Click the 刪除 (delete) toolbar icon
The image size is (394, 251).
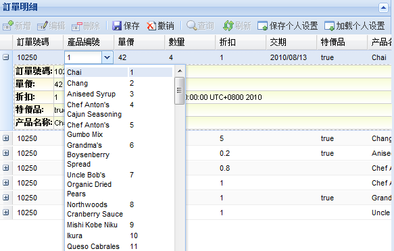coord(76,26)
